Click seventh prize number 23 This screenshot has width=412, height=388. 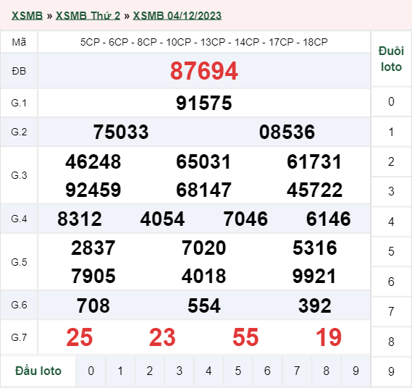point(162,337)
